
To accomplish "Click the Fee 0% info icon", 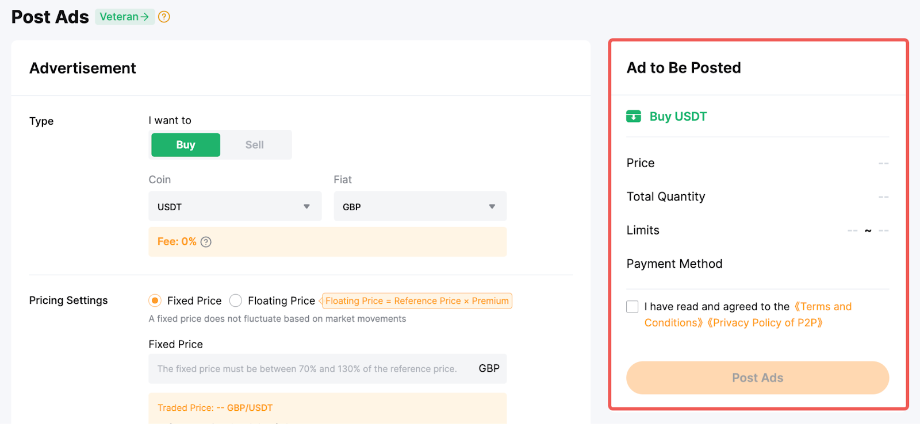I will [206, 242].
